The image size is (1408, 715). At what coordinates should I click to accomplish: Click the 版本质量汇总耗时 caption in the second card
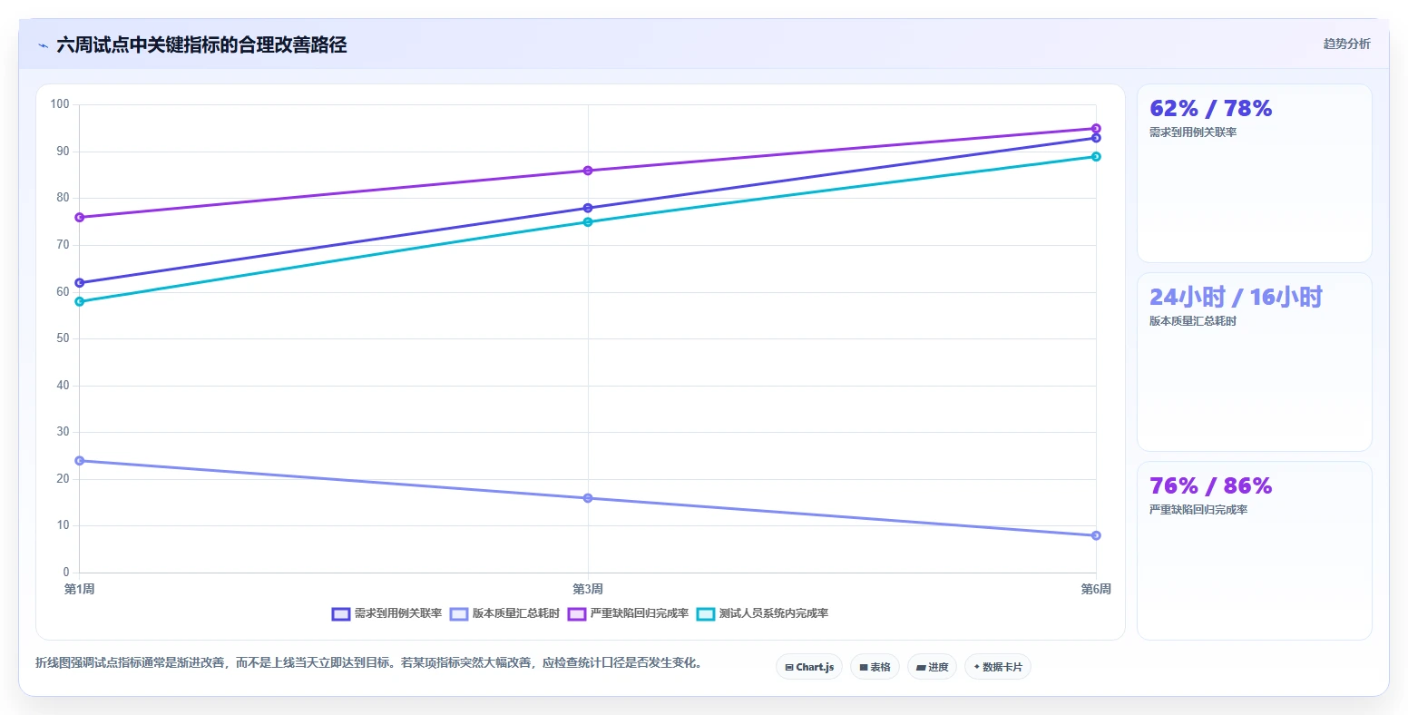click(x=1193, y=321)
